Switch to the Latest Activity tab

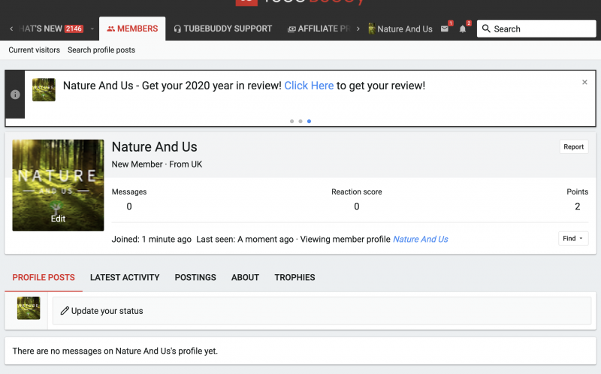click(125, 277)
